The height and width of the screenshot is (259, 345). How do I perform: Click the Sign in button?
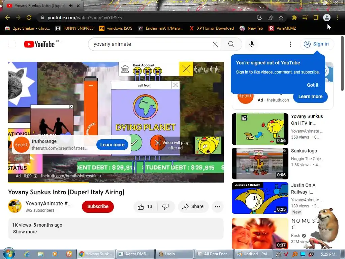317,44
